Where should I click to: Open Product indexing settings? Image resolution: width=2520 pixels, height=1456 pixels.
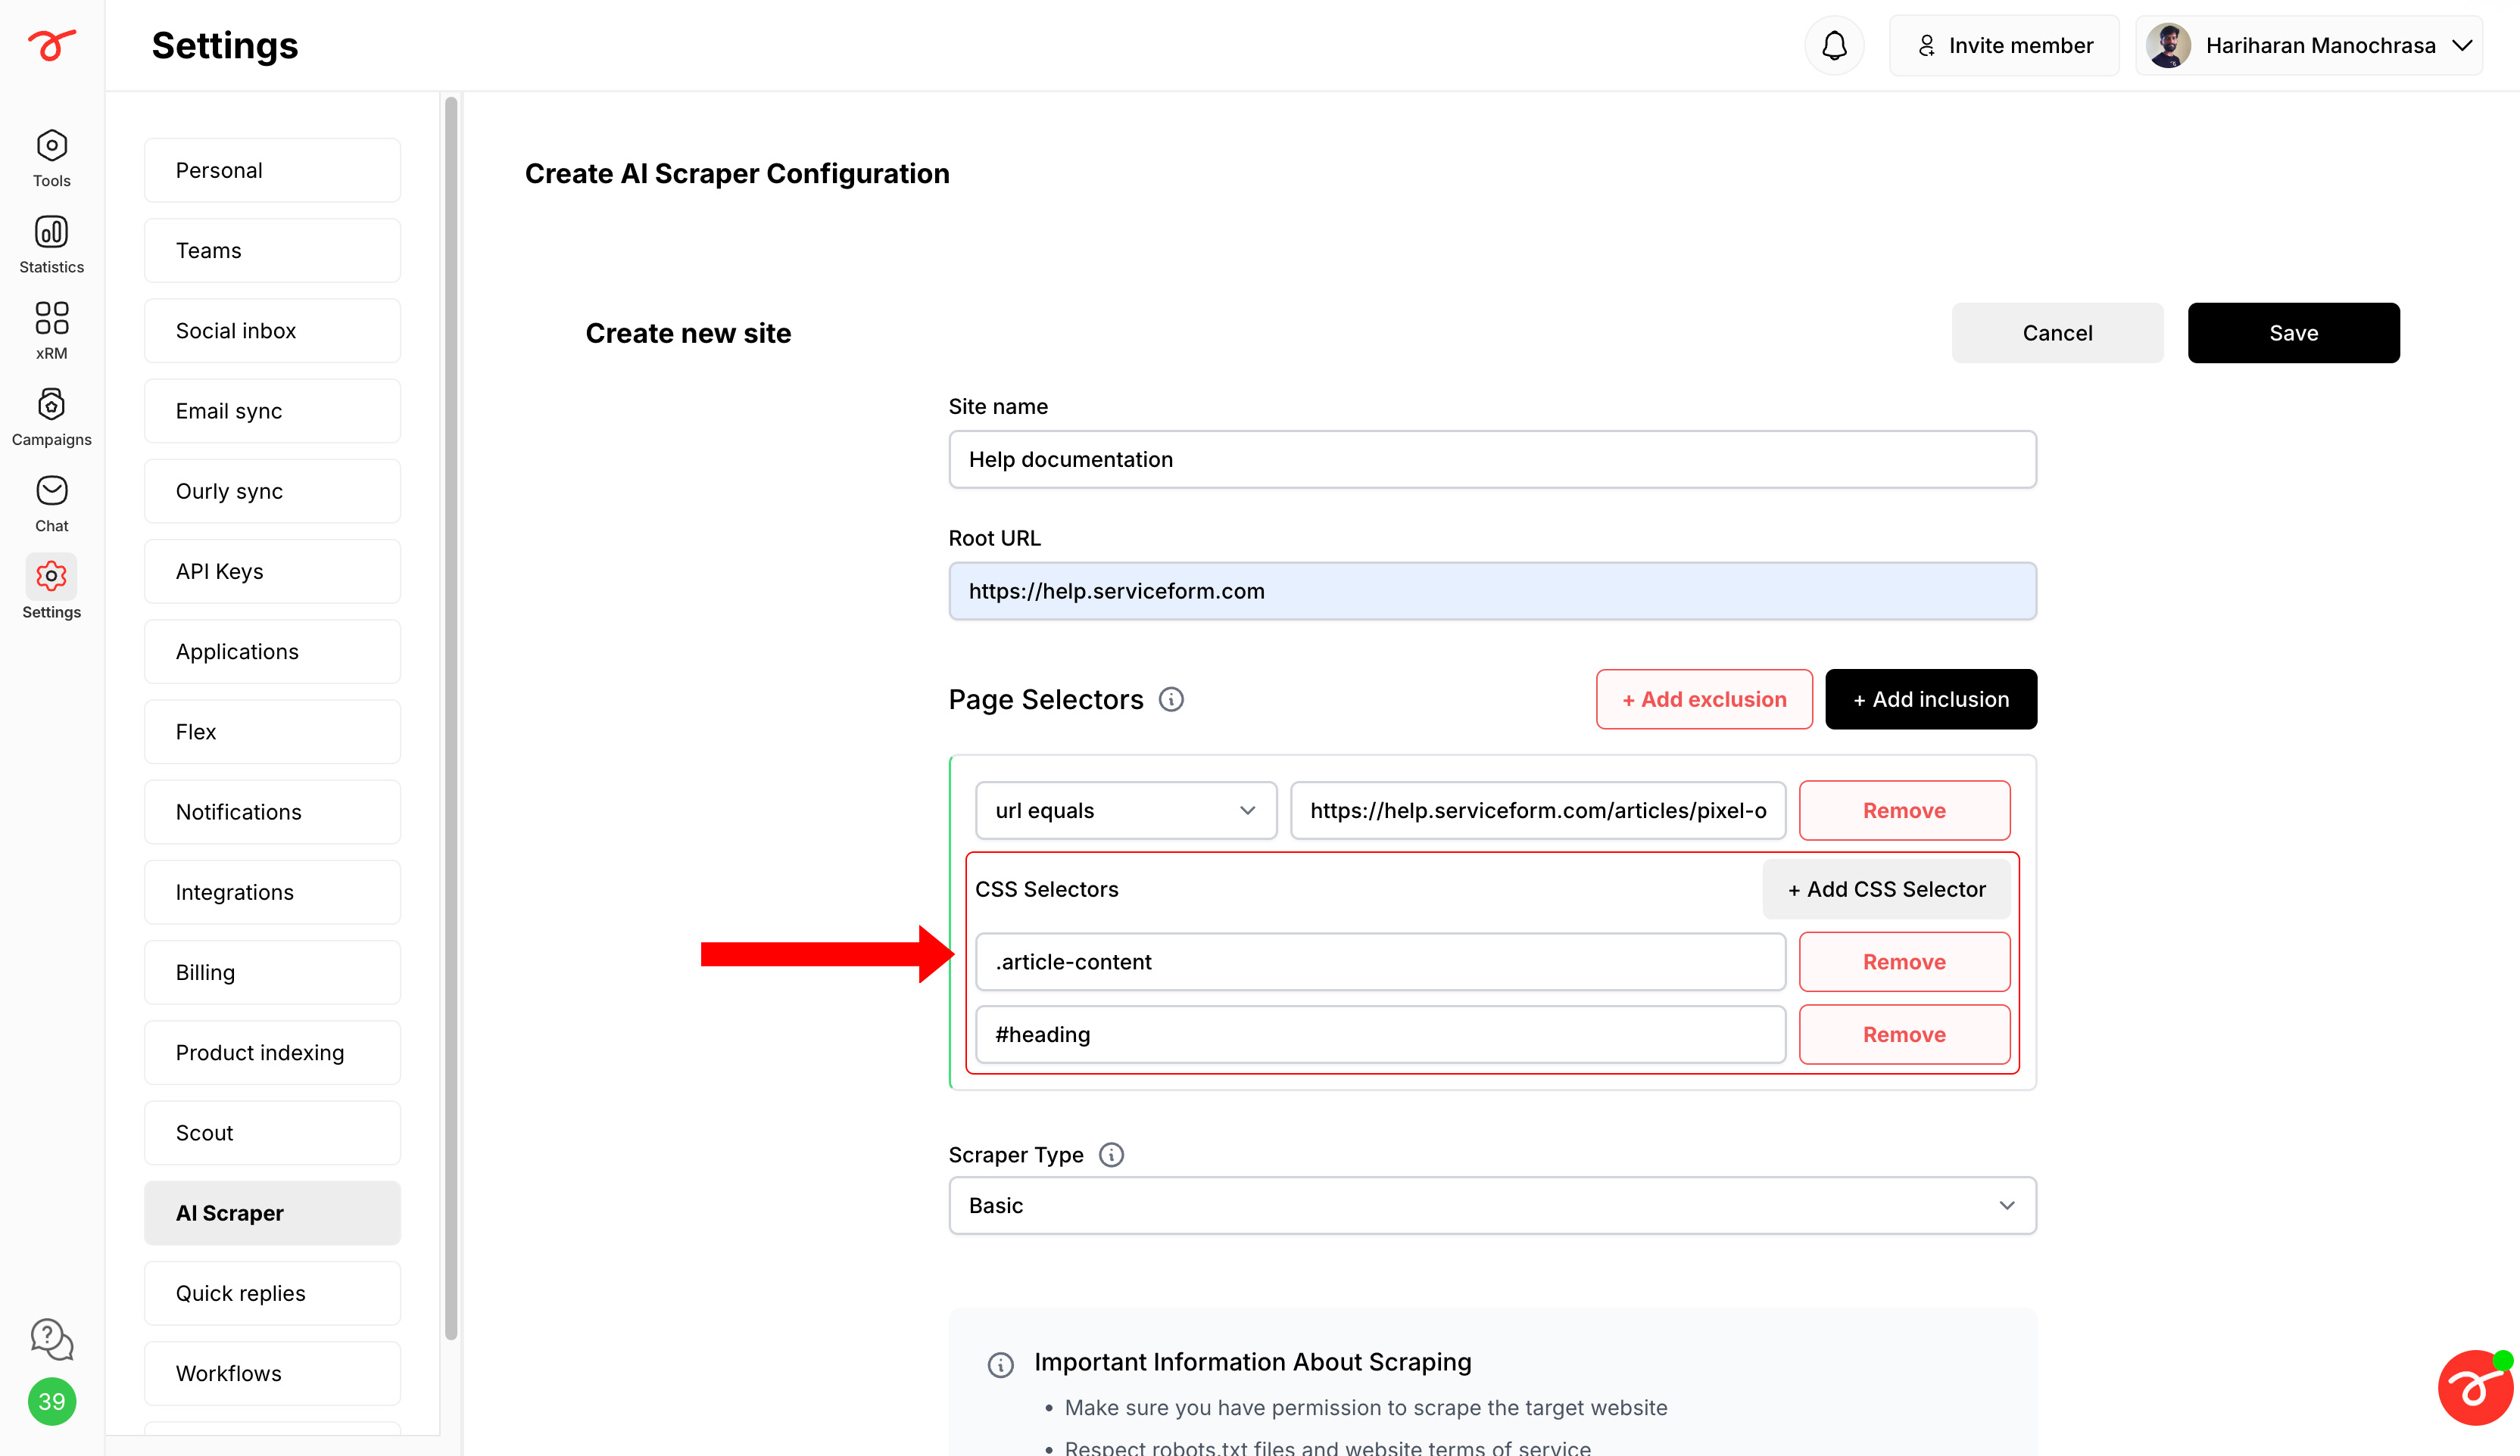[x=272, y=1053]
